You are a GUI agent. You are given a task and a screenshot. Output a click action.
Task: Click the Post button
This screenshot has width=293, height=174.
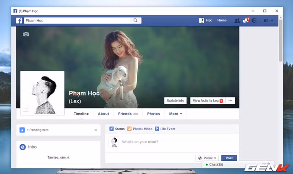229,158
